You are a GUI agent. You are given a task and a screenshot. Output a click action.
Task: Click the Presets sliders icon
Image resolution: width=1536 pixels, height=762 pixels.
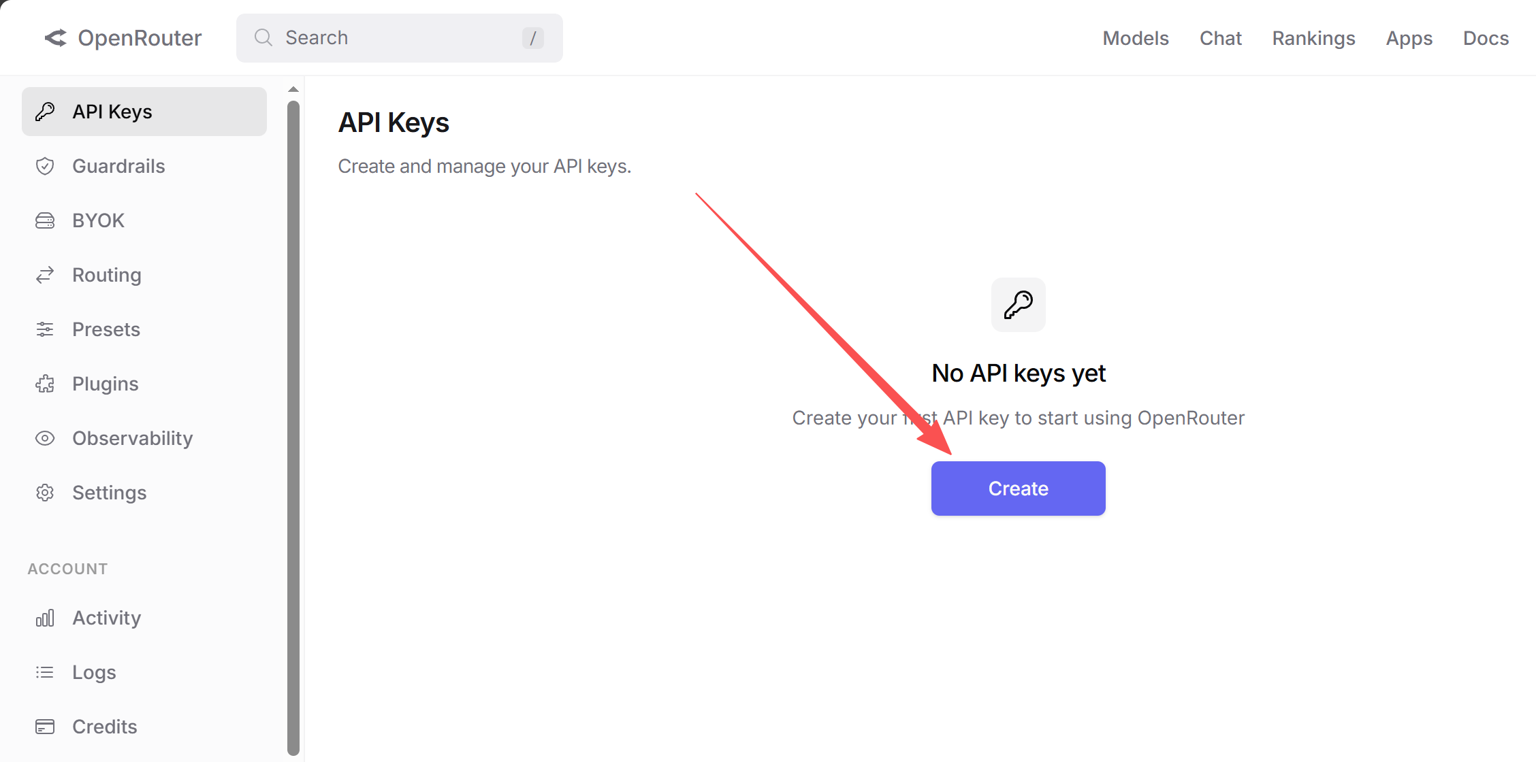click(x=45, y=329)
